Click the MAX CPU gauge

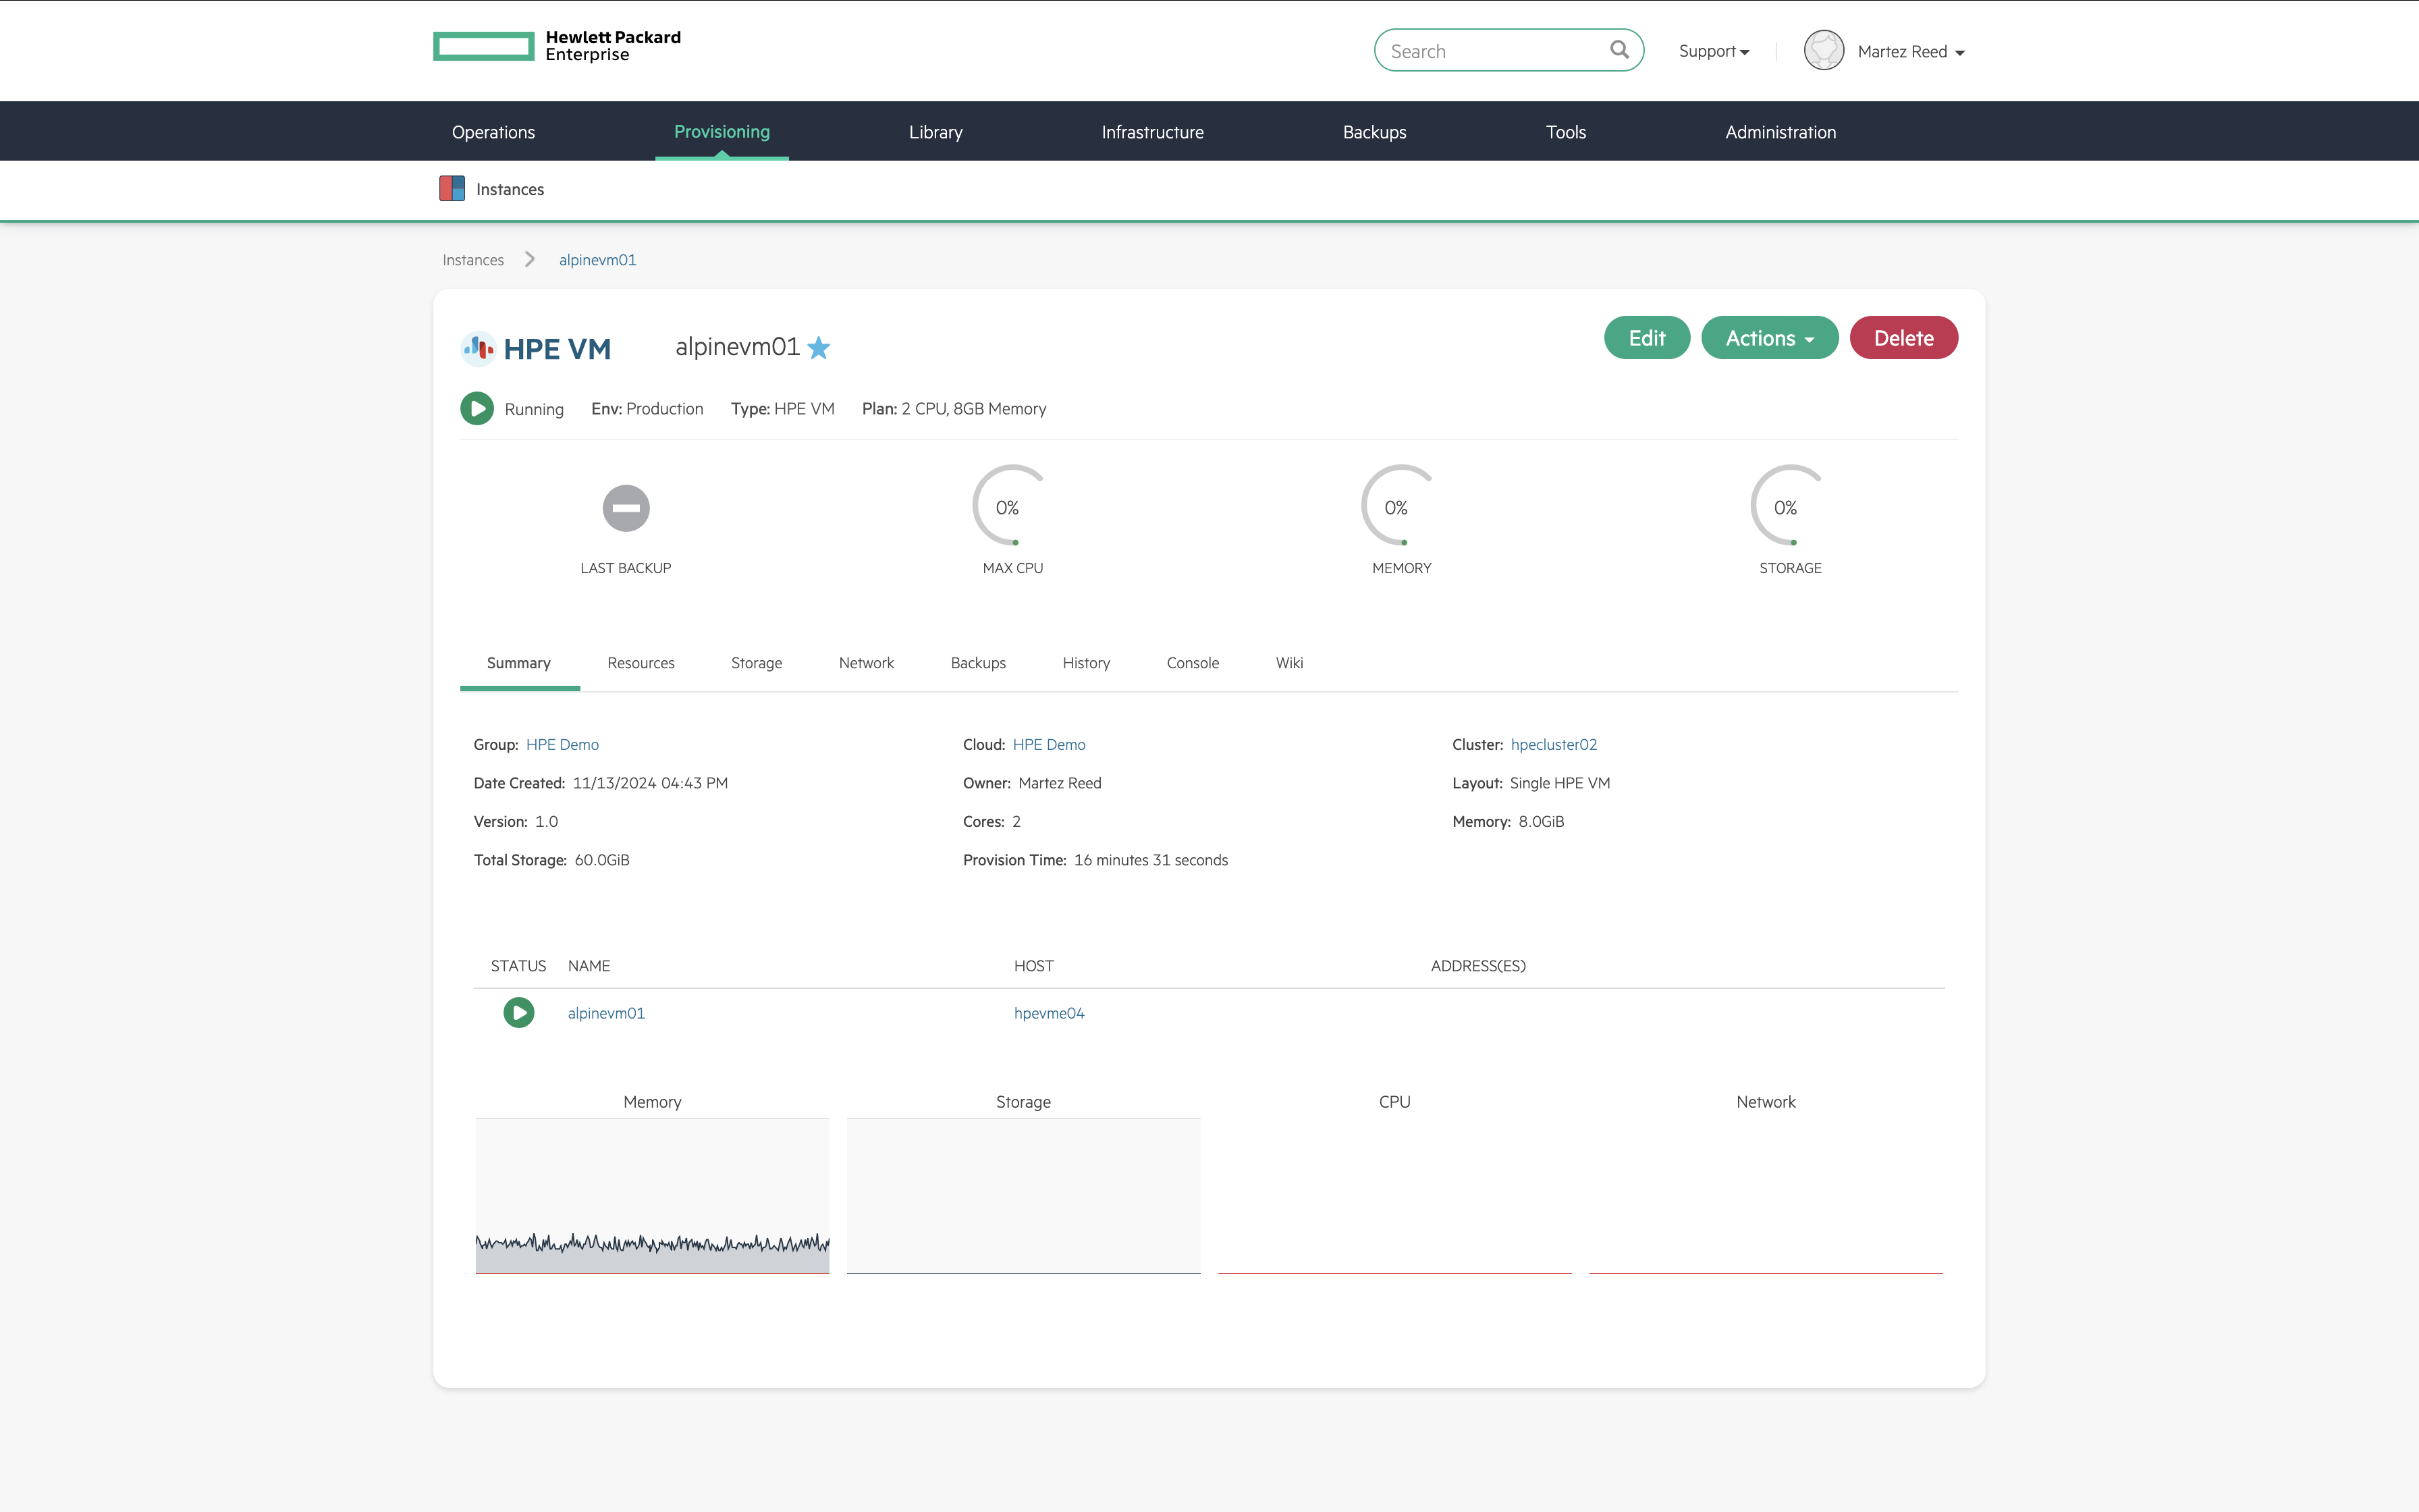click(x=1012, y=507)
